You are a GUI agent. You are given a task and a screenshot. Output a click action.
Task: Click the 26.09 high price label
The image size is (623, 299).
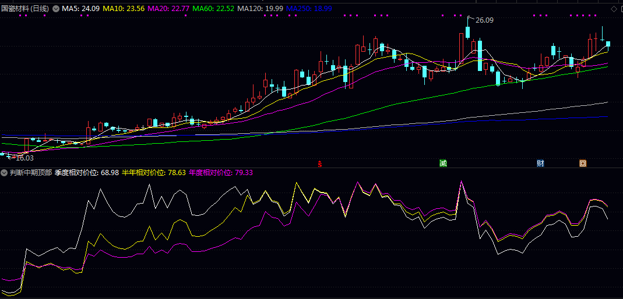click(x=484, y=20)
